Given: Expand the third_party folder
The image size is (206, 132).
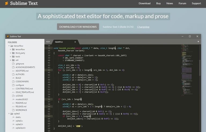Looking at the screenshot, I should [11, 53].
